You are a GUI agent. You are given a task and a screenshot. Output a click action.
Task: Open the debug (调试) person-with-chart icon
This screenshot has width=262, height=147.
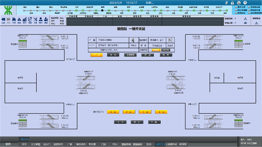point(46,19)
